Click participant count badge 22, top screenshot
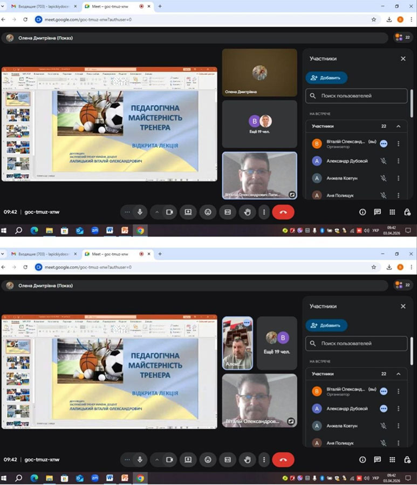Image resolution: width=417 pixels, height=485 pixels. point(403,38)
